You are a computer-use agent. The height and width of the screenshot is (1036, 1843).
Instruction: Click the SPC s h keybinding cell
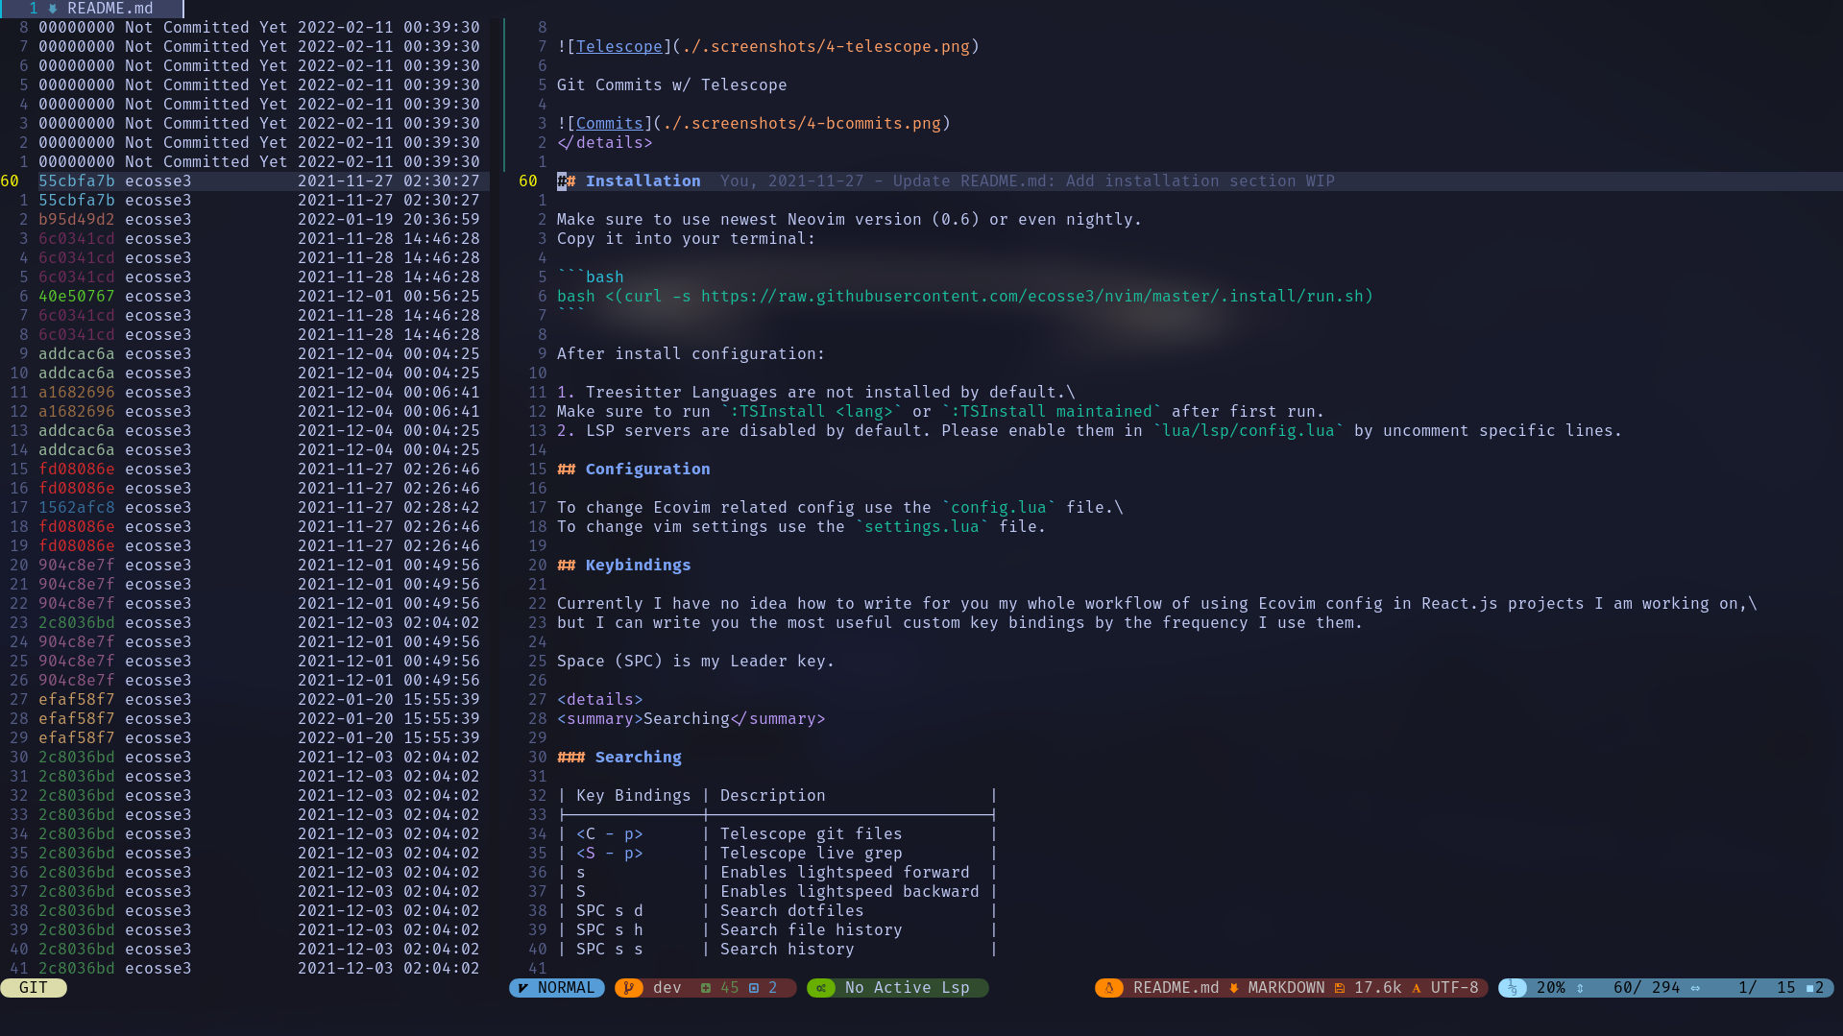[610, 930]
